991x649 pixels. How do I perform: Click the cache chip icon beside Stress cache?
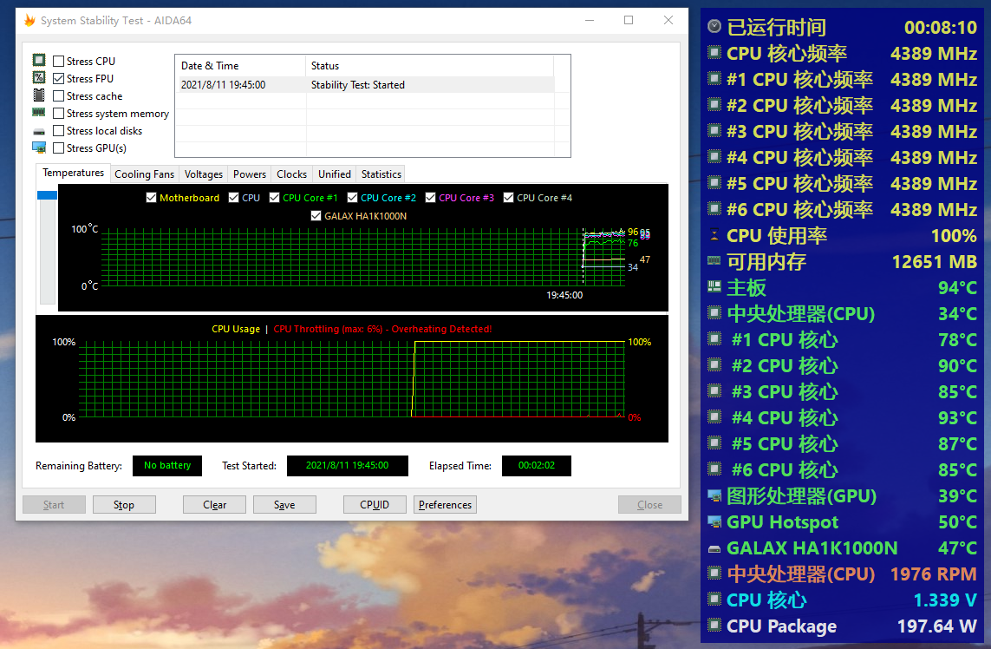pos(39,95)
